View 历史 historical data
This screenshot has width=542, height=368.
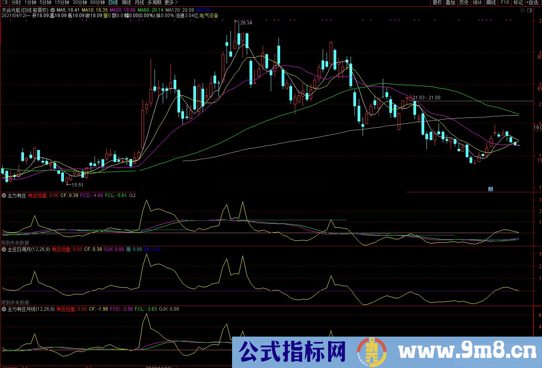(463, 3)
